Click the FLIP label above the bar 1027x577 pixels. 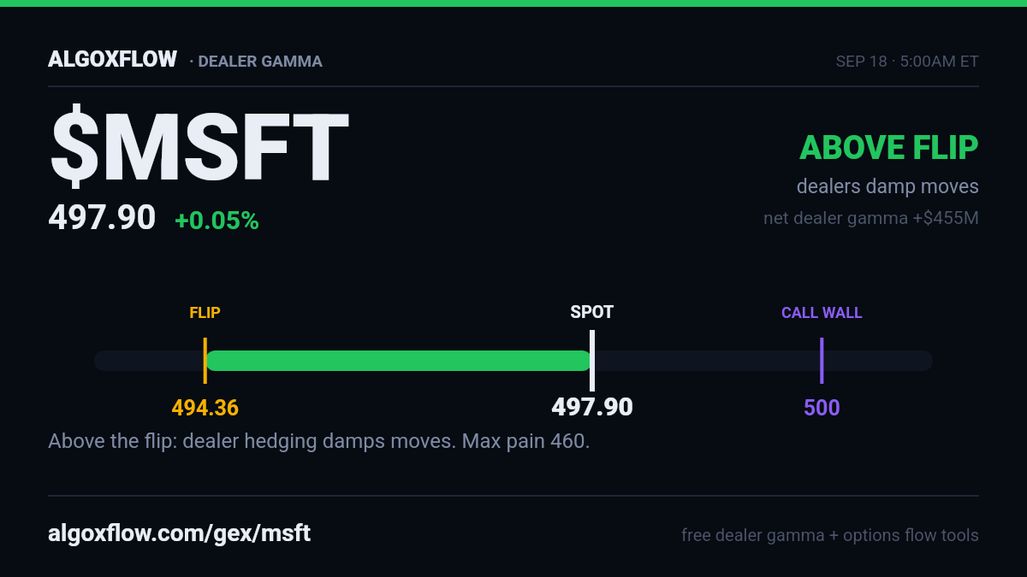[x=205, y=313]
